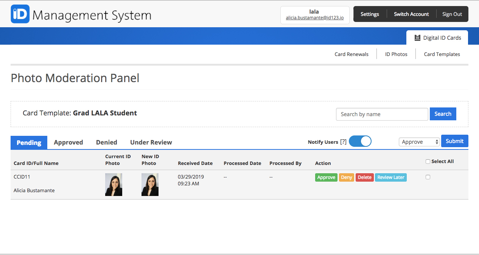Click the Processed By column header
479x255 pixels.
[x=285, y=163]
